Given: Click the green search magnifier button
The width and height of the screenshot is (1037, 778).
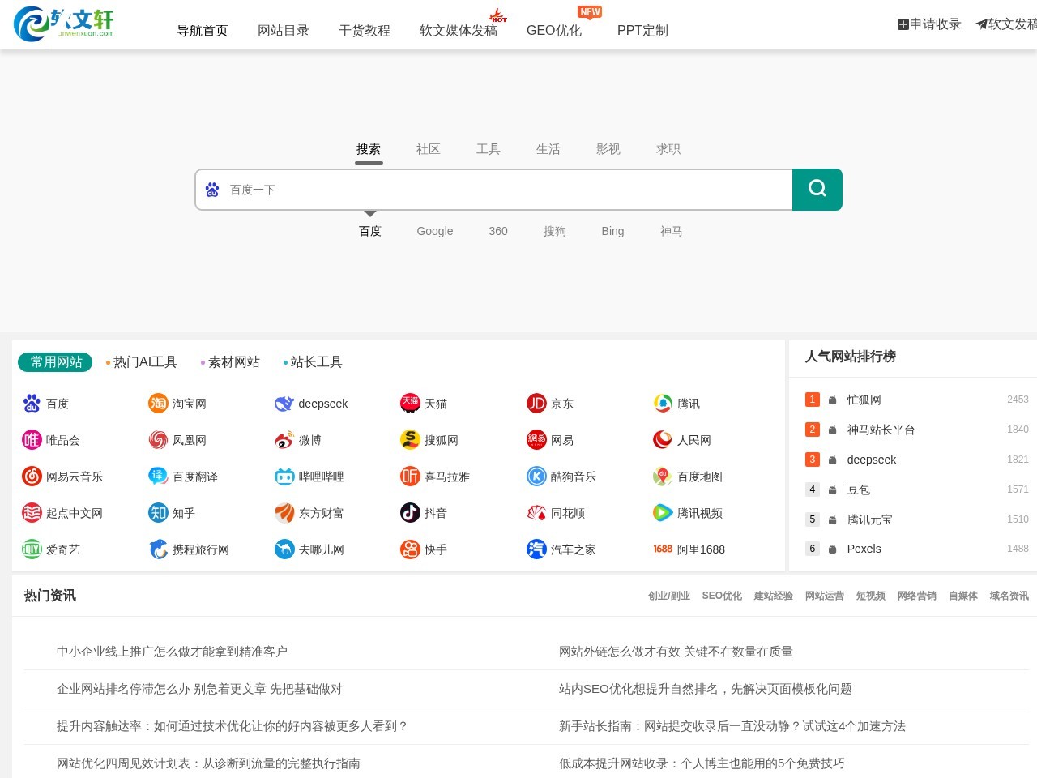Looking at the screenshot, I should (x=817, y=190).
